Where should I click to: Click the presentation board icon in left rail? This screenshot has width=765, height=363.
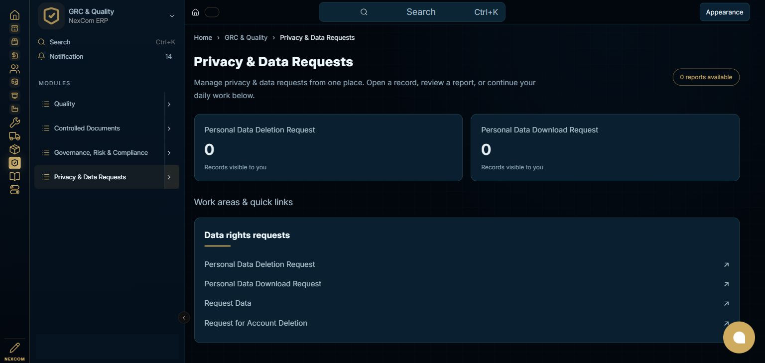point(15,96)
